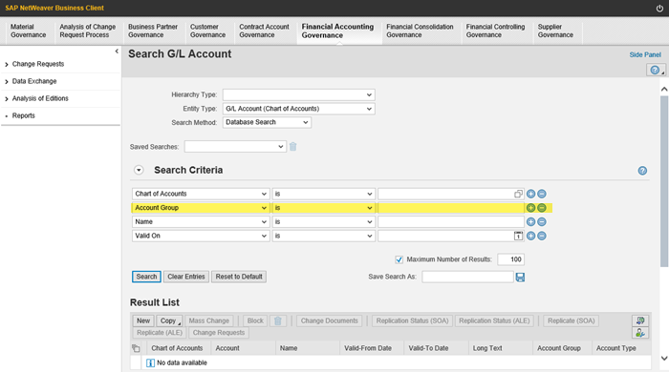Open the Saved Searches dropdown
The height and width of the screenshot is (372, 669).
281,147
